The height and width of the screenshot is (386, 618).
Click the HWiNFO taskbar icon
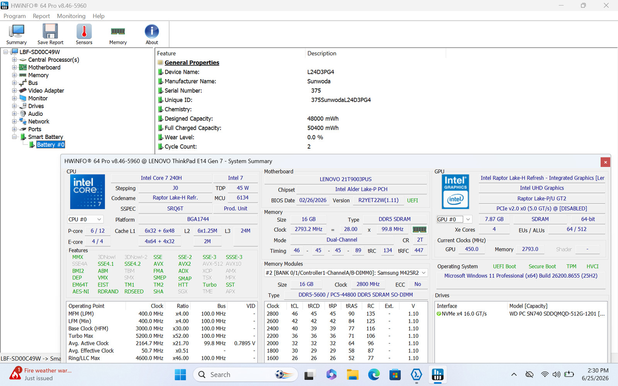[438, 374]
